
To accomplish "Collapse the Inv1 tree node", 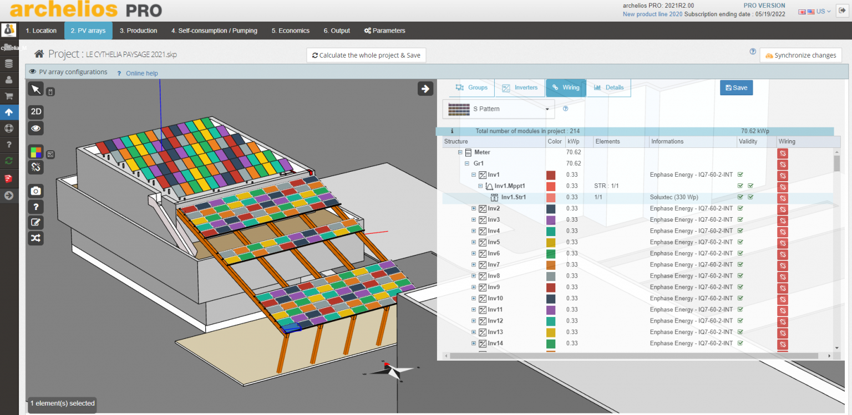I will 474,175.
